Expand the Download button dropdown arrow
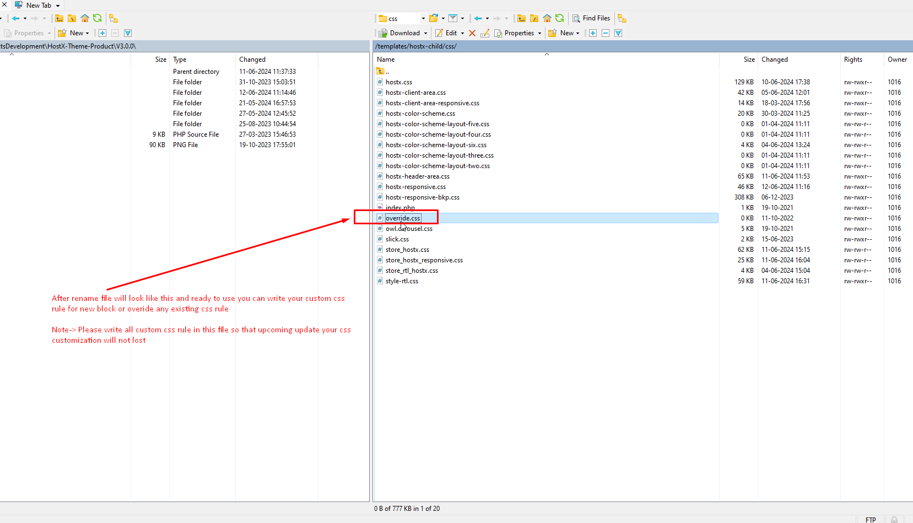This screenshot has width=913, height=523. click(x=426, y=33)
